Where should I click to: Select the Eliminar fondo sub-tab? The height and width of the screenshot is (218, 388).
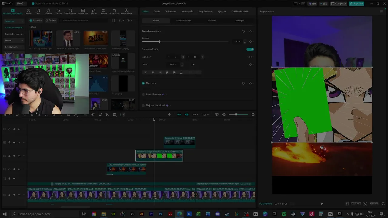[184, 21]
